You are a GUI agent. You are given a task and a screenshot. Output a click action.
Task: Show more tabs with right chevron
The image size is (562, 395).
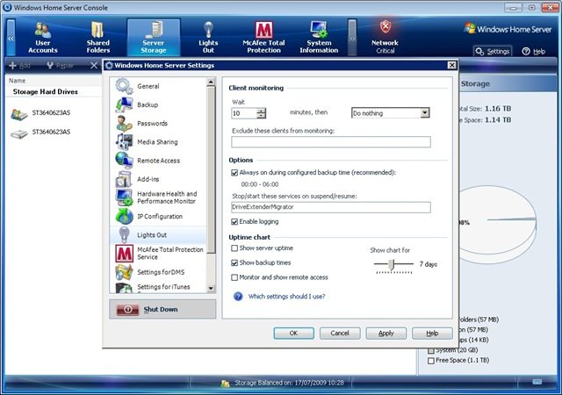(x=352, y=38)
